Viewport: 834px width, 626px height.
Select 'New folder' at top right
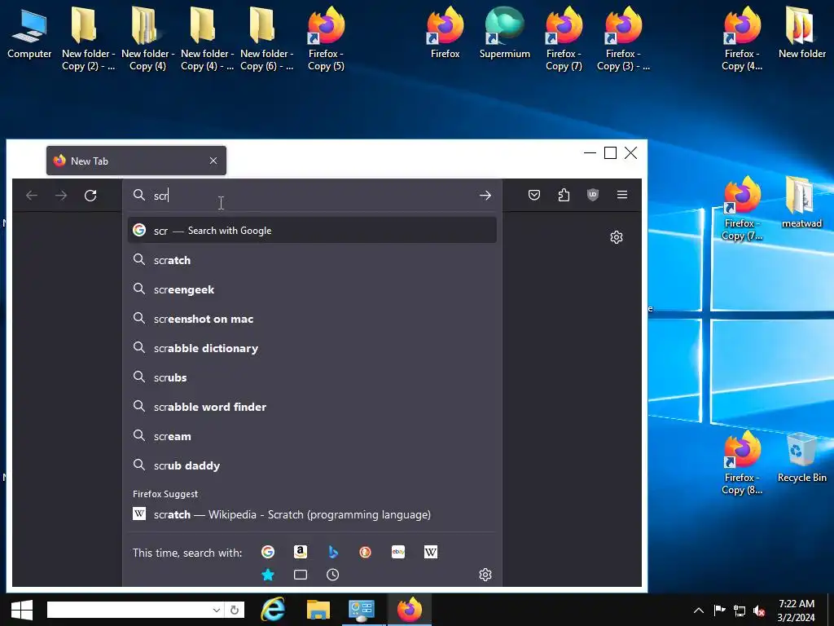pyautogui.click(x=801, y=33)
